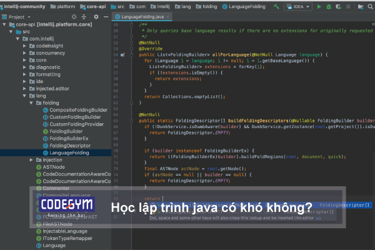Select the core folder in tree
The height and width of the screenshot is (250, 375).
coord(38,60)
